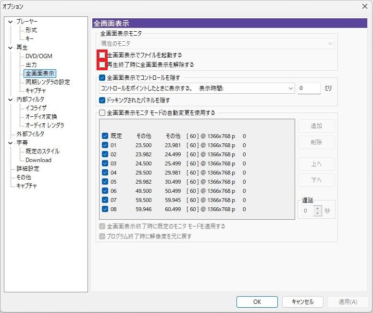Uncheck 全画面表示でコントロールを隠す option

[102, 77]
